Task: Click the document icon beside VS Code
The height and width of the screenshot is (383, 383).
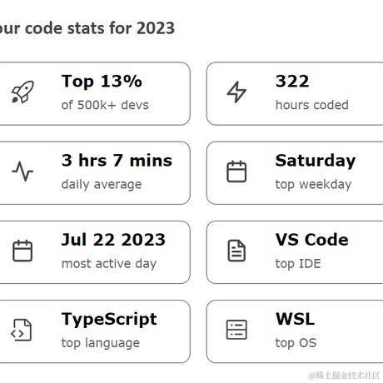Action: click(236, 251)
